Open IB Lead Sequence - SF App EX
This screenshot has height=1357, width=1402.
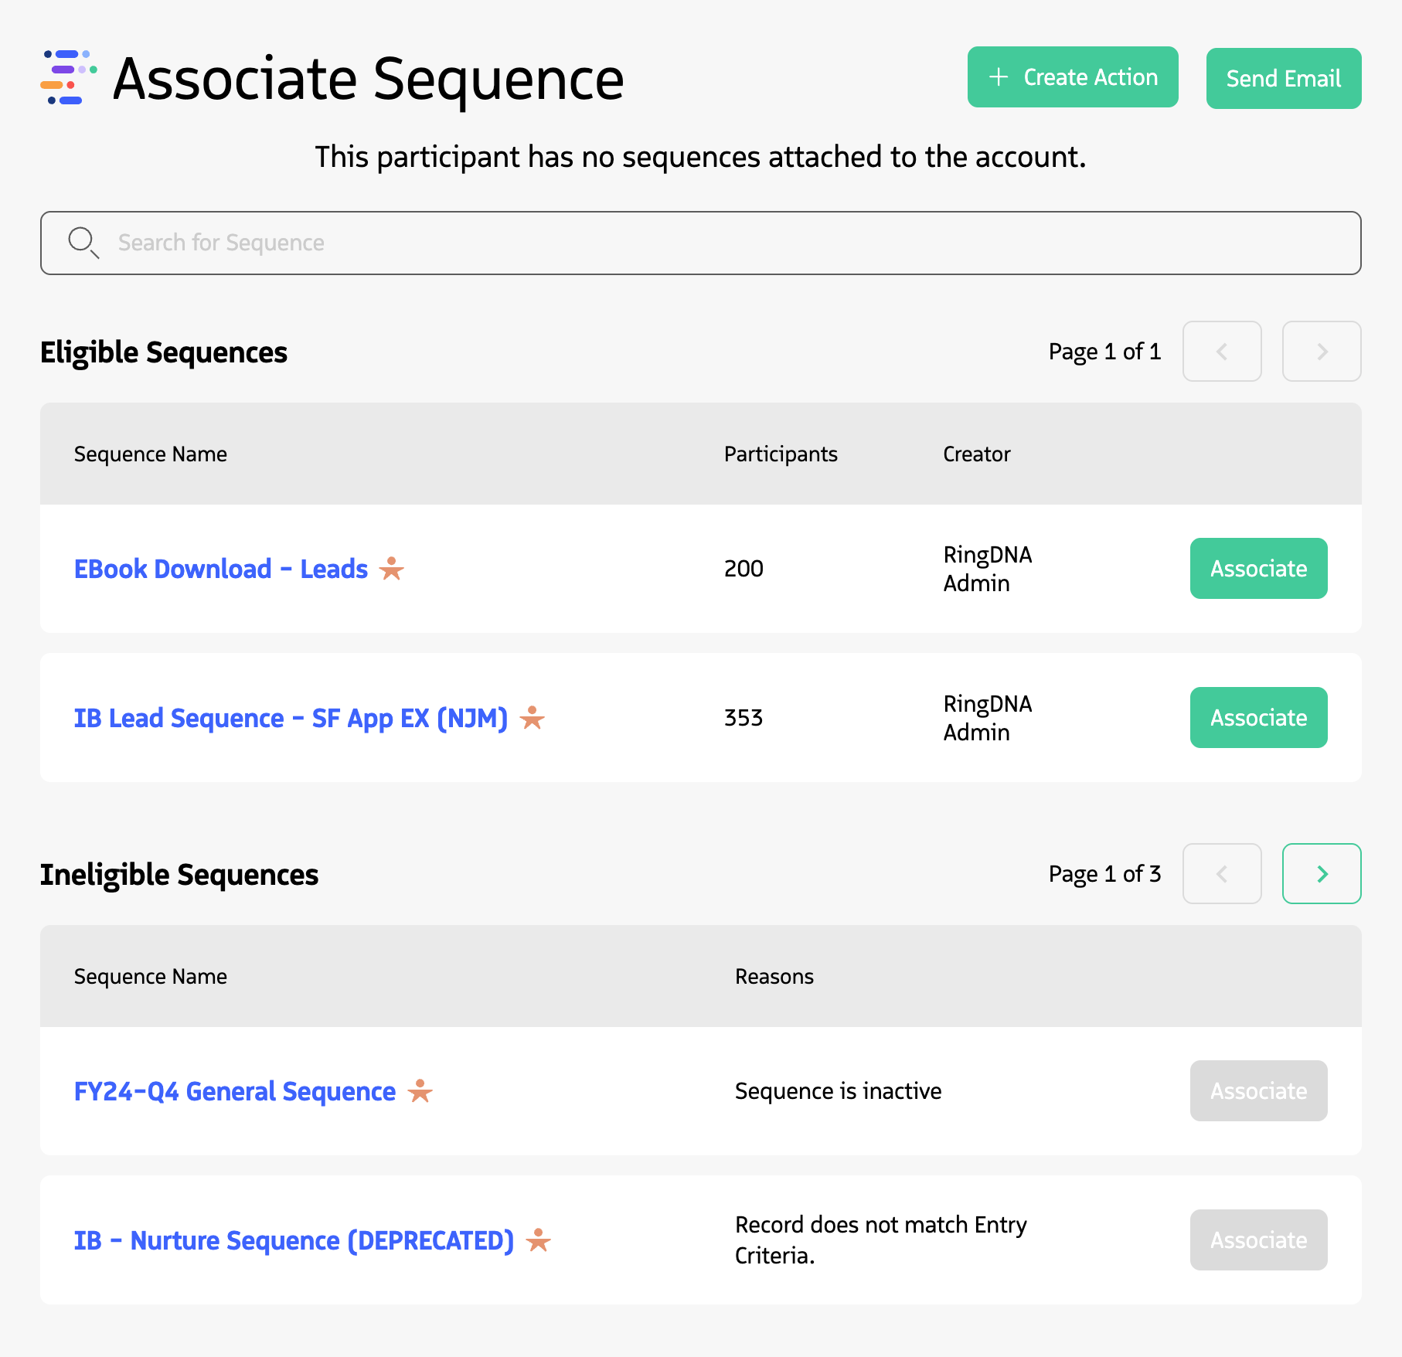pos(291,718)
